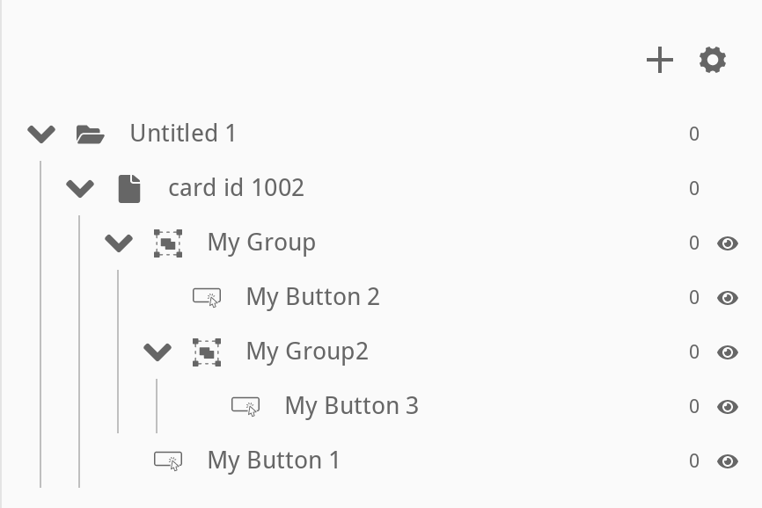The width and height of the screenshot is (762, 508).
Task: Click the card id 1002 page icon
Action: (x=129, y=188)
